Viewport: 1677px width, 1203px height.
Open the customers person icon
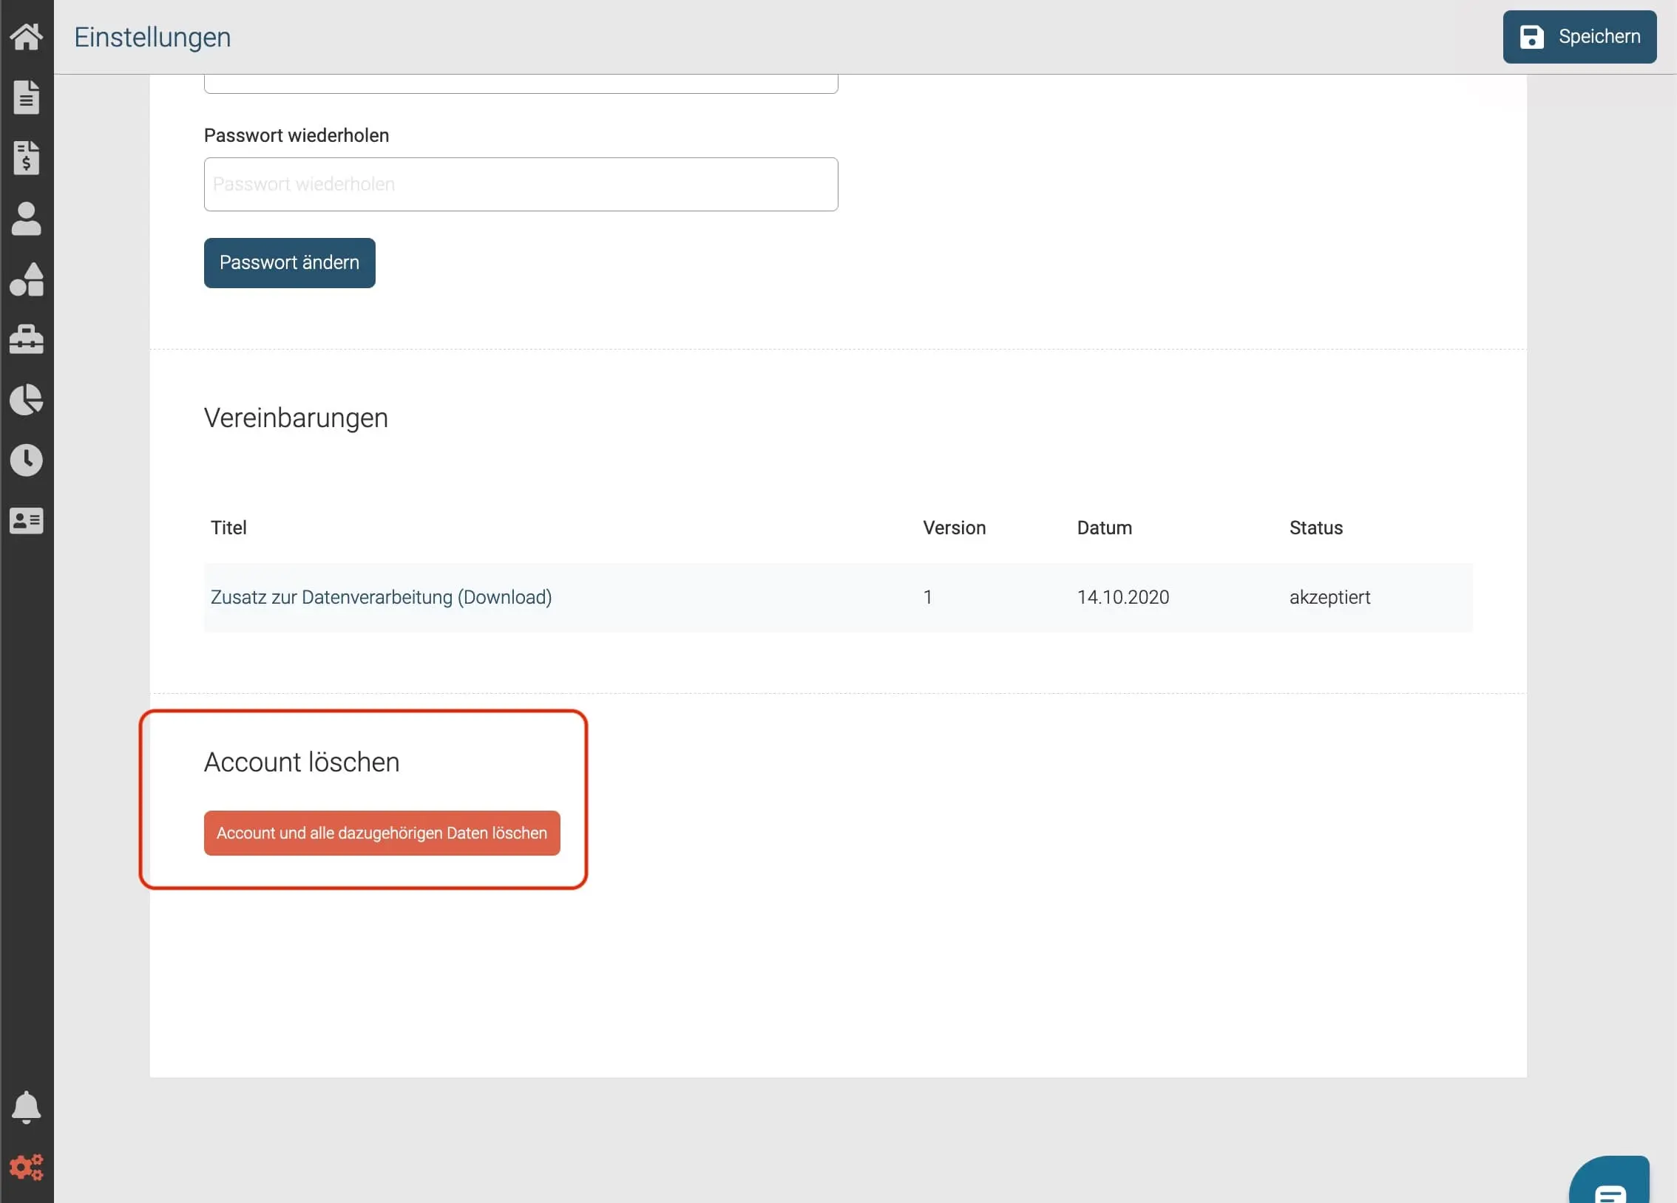click(27, 219)
